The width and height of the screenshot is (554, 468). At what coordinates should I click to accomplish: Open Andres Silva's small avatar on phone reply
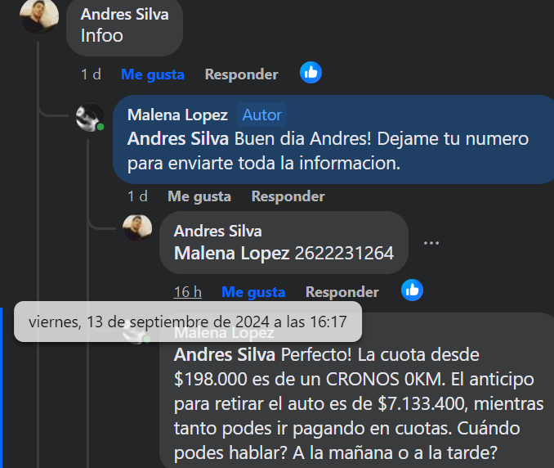click(x=137, y=228)
